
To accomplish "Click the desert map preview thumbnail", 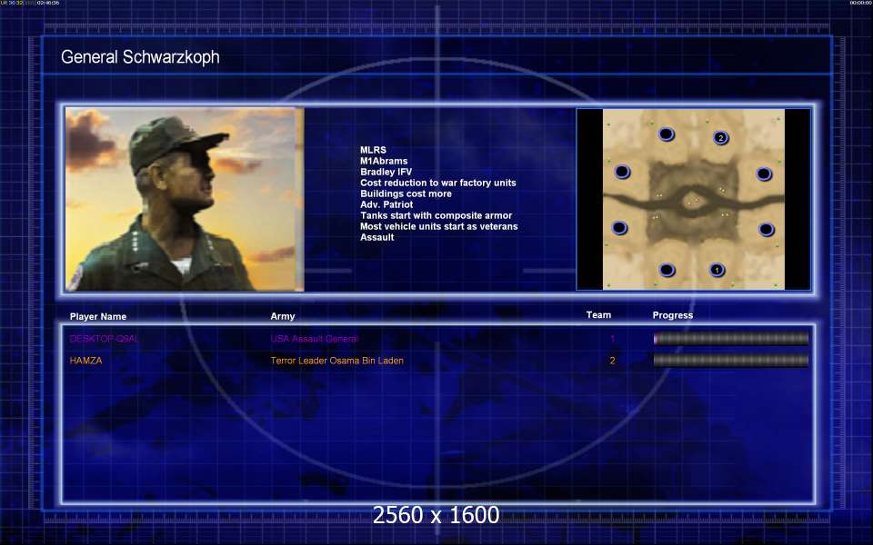I will click(693, 199).
